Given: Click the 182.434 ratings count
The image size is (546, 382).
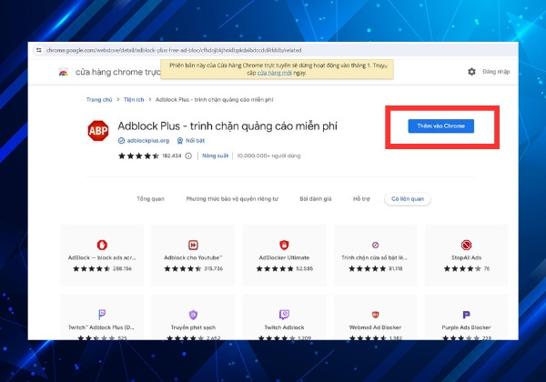Looking at the screenshot, I should pyautogui.click(x=172, y=156).
